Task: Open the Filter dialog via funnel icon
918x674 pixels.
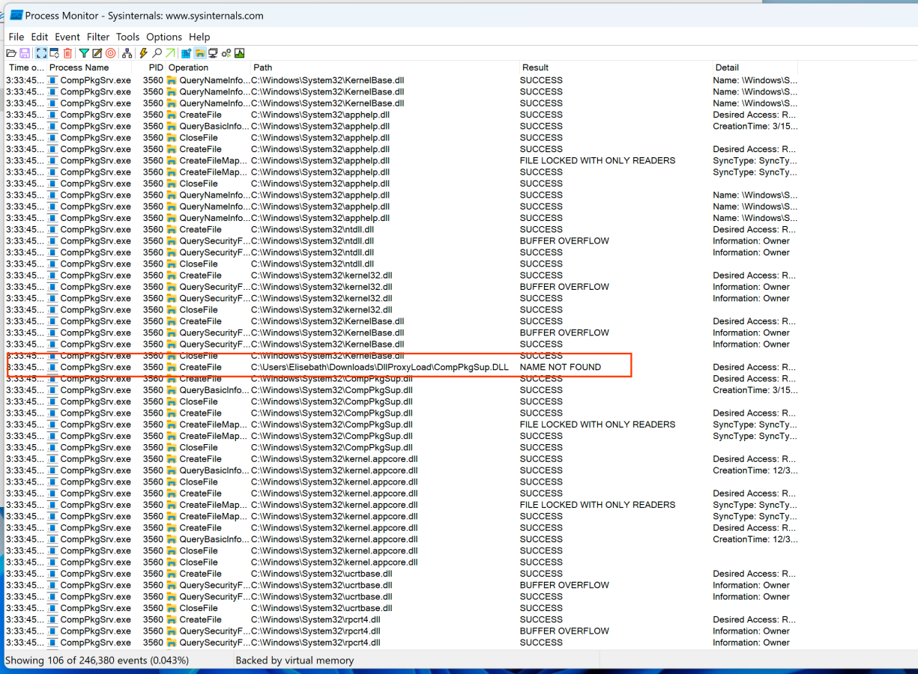Action: tap(84, 53)
